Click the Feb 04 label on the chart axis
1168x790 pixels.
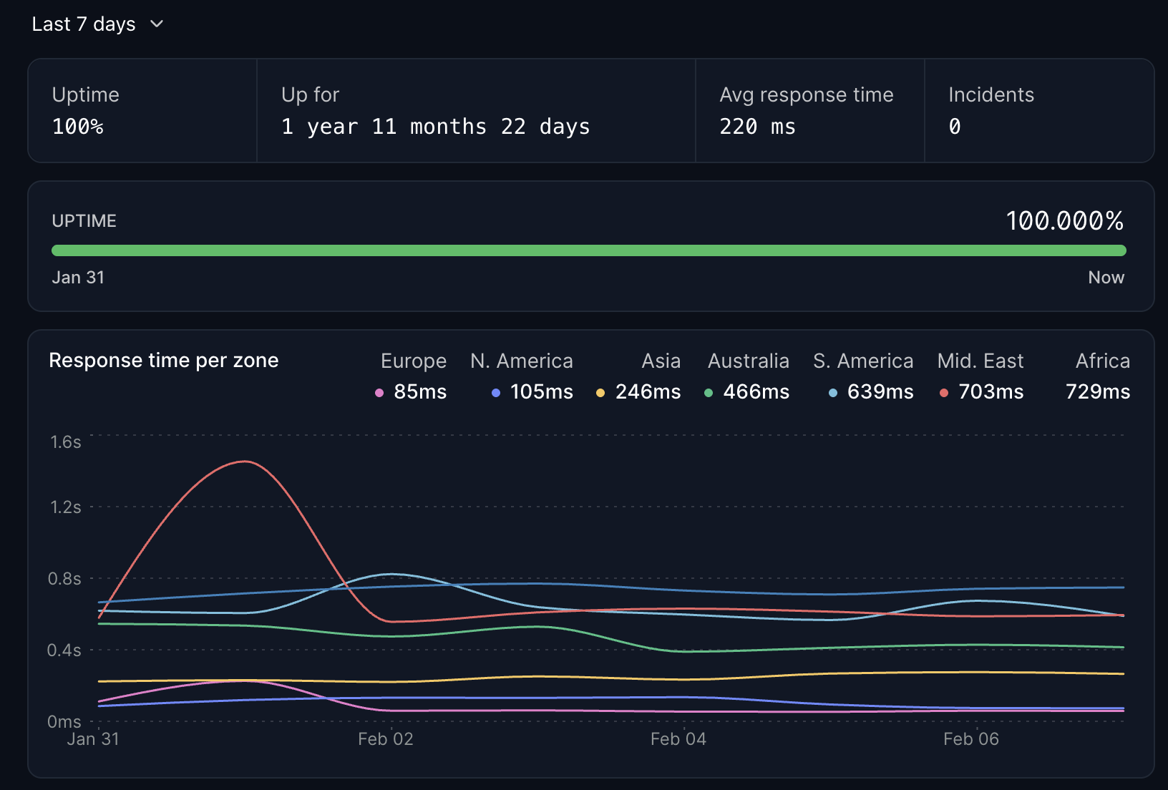[678, 739]
